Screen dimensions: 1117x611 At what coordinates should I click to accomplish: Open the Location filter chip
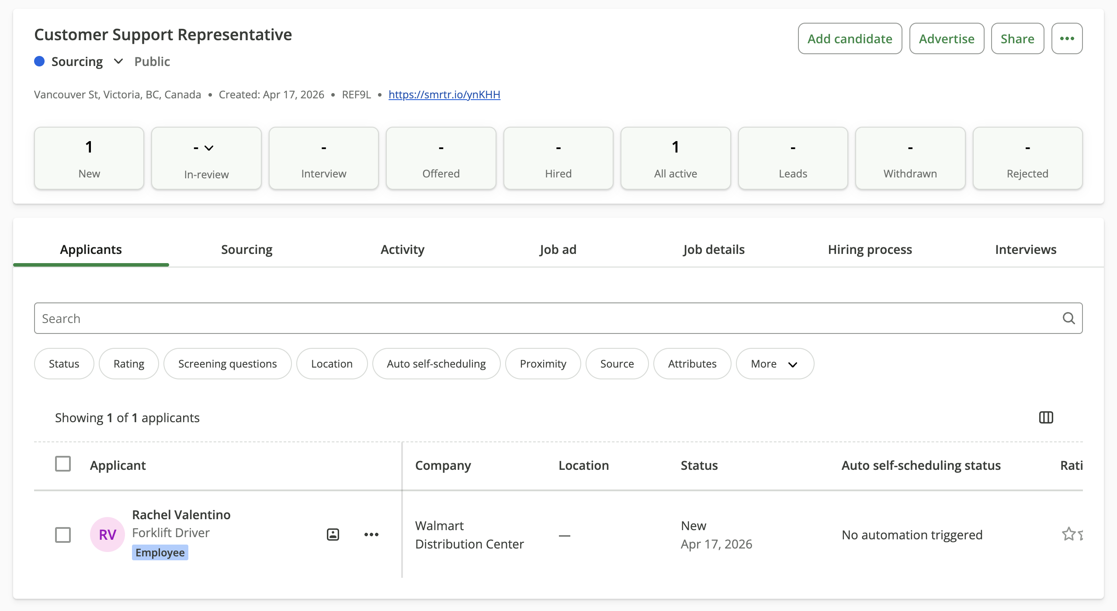click(332, 364)
